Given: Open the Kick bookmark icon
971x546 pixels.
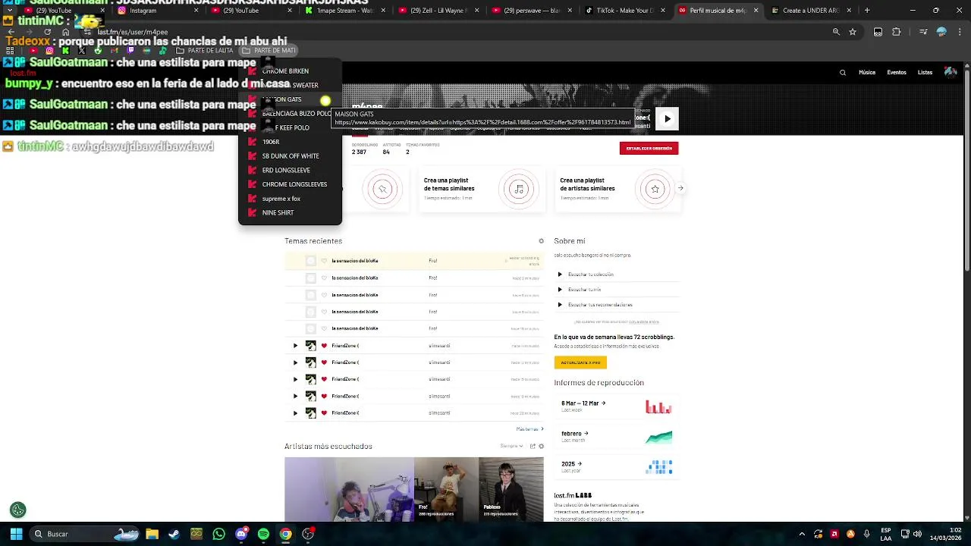Looking at the screenshot, I should pos(65,51).
